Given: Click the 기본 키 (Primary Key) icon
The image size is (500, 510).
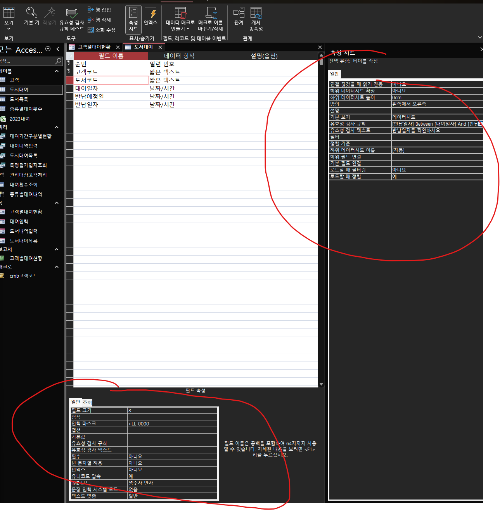Looking at the screenshot, I should pos(31,16).
